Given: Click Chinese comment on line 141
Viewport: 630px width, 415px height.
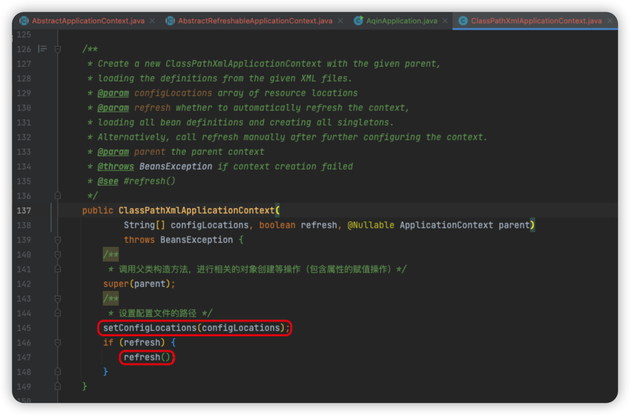Looking at the screenshot, I should click(258, 269).
